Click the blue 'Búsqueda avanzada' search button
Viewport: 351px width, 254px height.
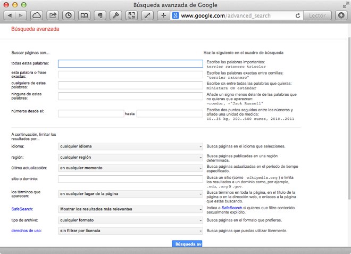pyautogui.click(x=187, y=244)
